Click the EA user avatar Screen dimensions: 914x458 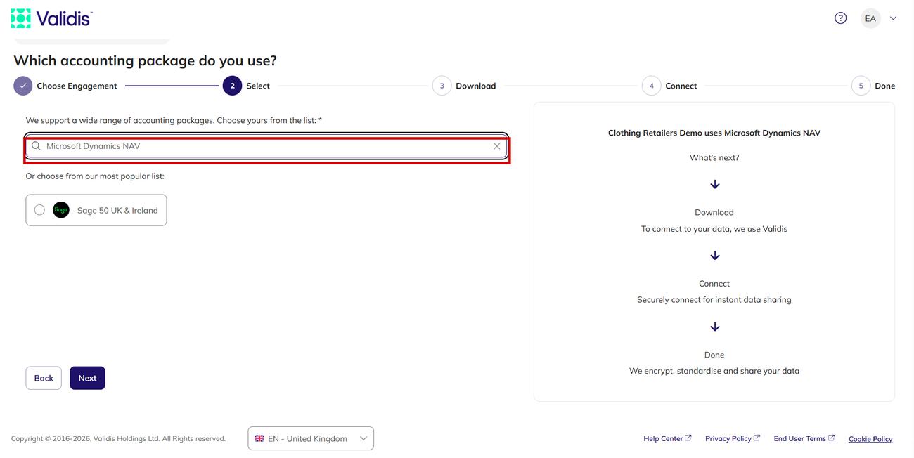pos(870,18)
